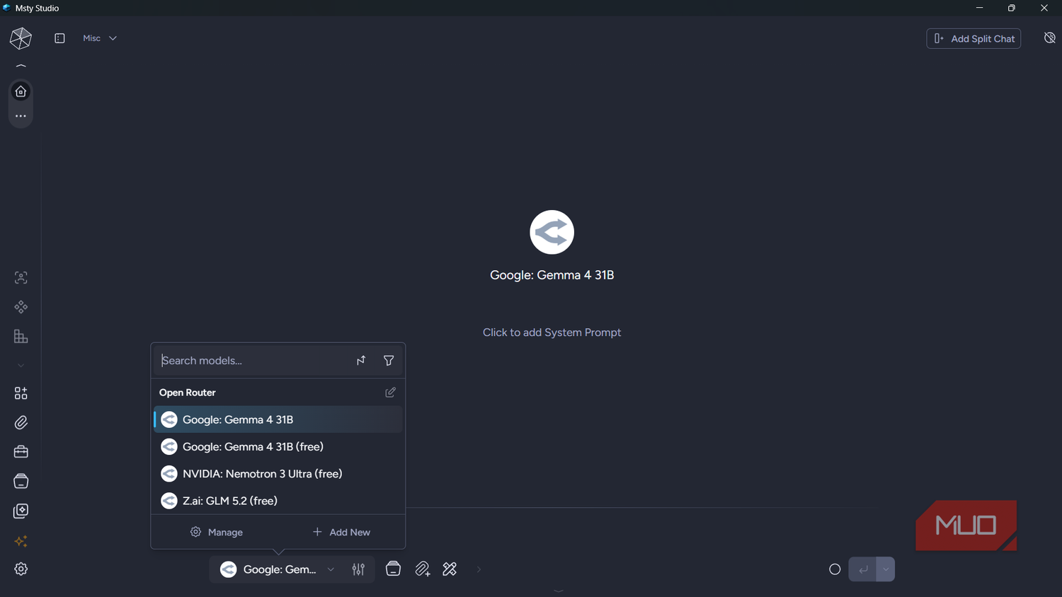Viewport: 1062px width, 597px height.
Task: Click the Open Router provider header text
Action: click(188, 393)
